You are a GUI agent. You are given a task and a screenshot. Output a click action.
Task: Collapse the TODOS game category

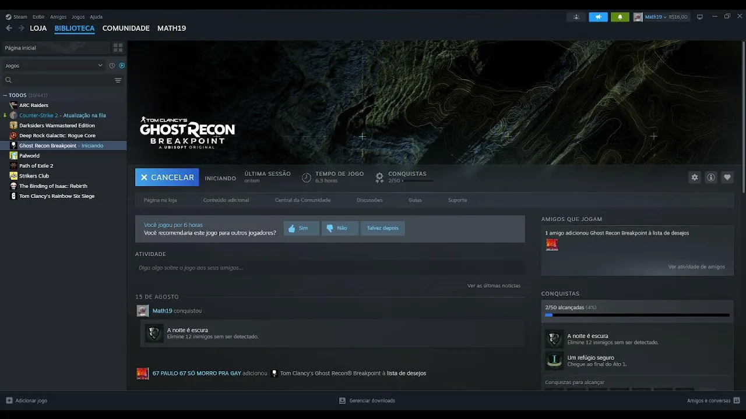5,95
